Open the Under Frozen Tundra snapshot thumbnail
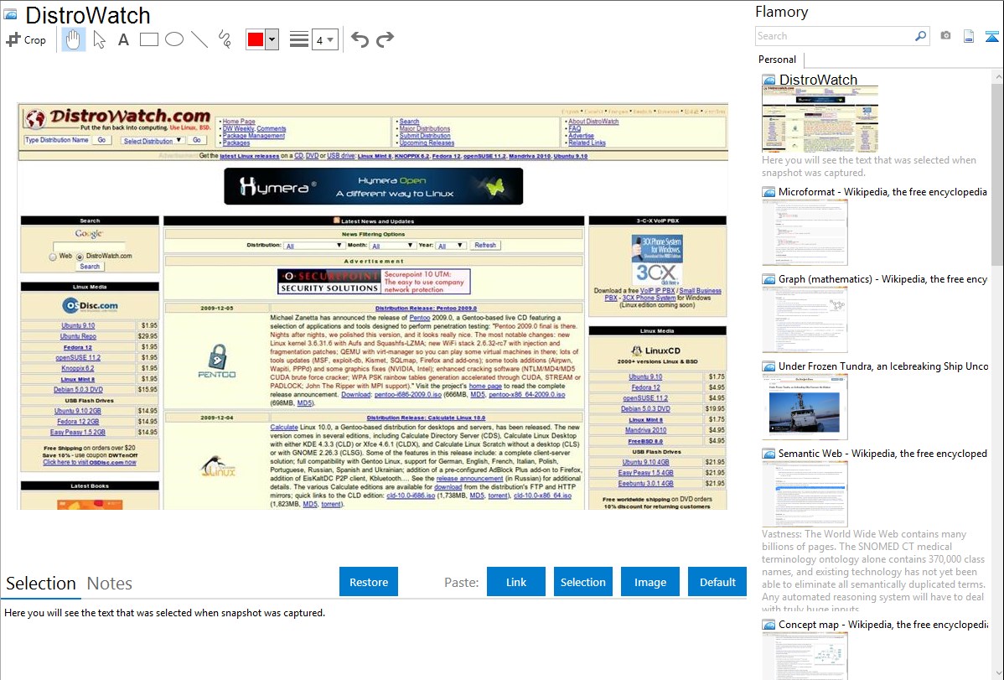 coord(805,407)
